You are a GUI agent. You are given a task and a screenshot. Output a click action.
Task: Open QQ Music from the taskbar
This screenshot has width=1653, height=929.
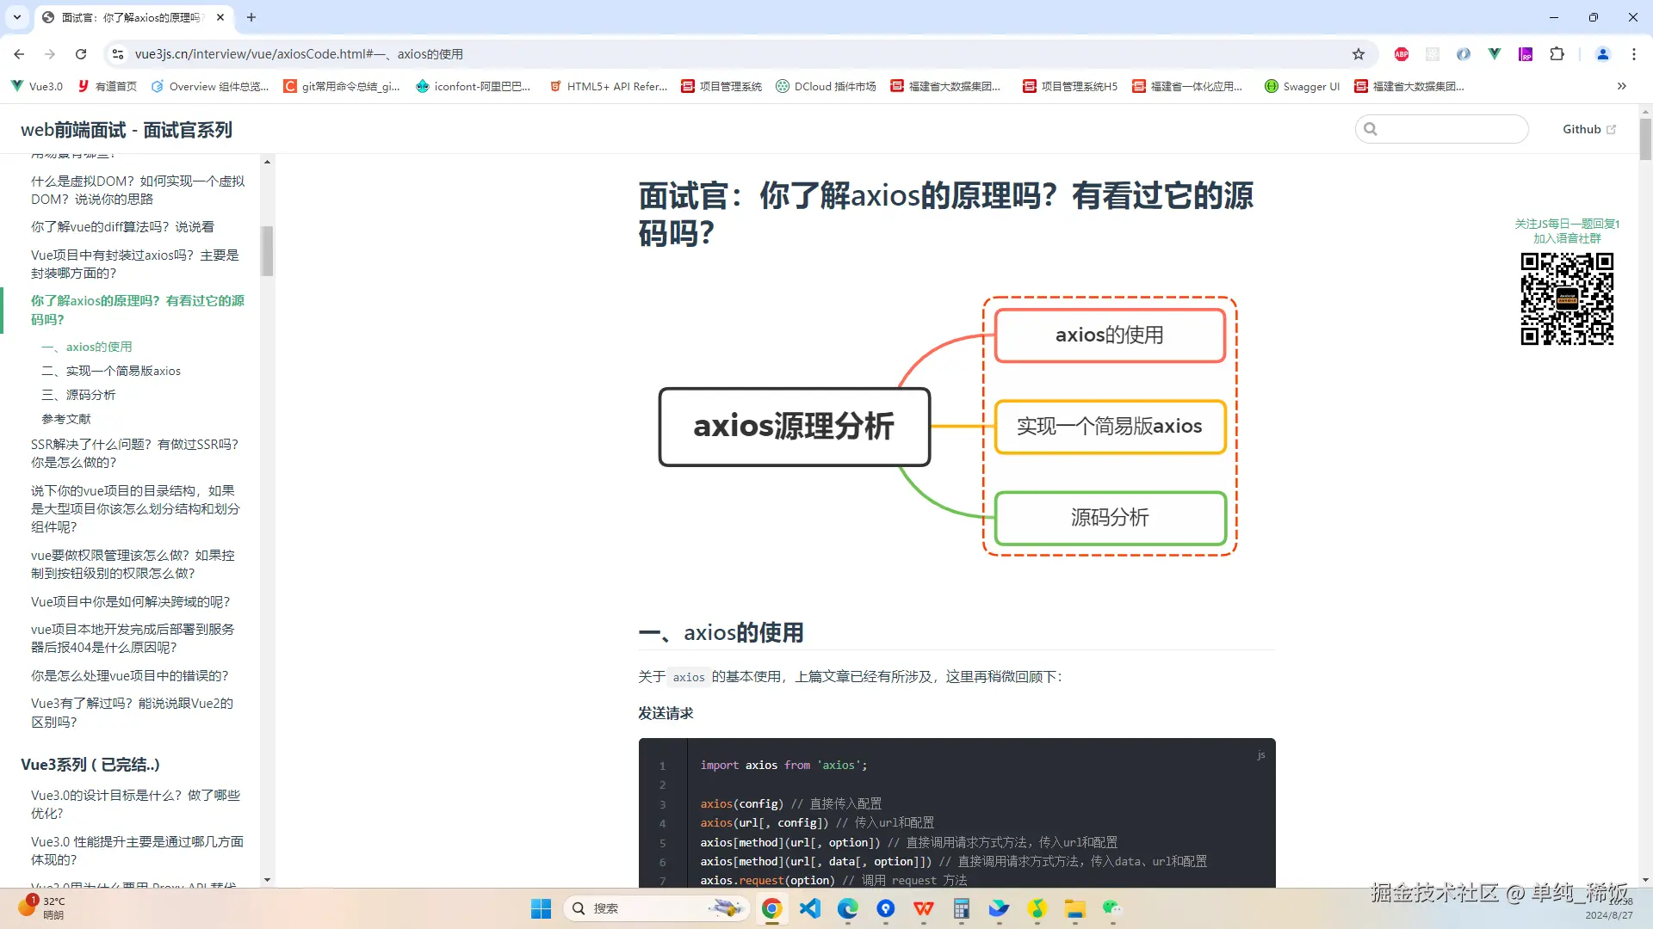coord(1037,908)
